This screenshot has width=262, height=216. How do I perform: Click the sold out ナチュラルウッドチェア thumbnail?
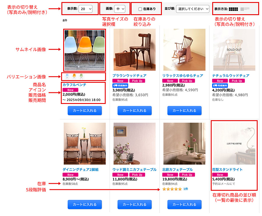[234, 50]
